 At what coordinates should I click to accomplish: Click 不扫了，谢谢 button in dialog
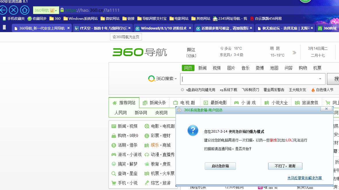click(285, 166)
